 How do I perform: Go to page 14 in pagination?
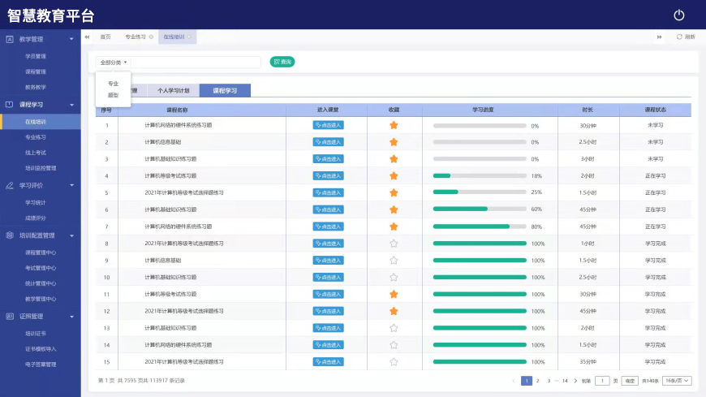click(x=565, y=381)
